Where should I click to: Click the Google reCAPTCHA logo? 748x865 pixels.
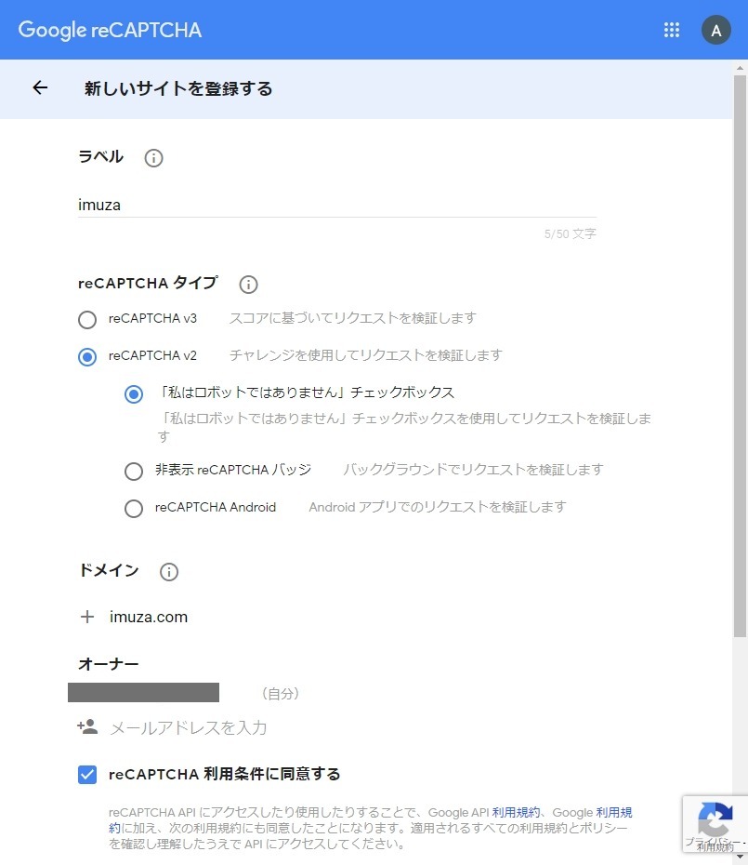[110, 31]
